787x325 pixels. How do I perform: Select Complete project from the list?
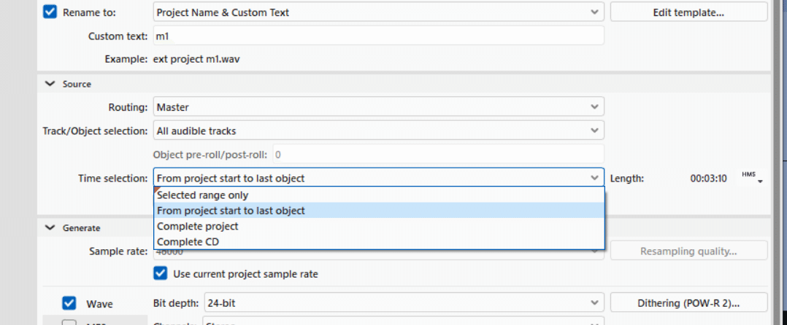198,226
